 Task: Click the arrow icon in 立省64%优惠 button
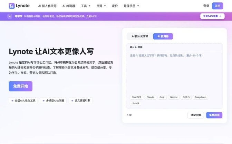tap(221, 16)
